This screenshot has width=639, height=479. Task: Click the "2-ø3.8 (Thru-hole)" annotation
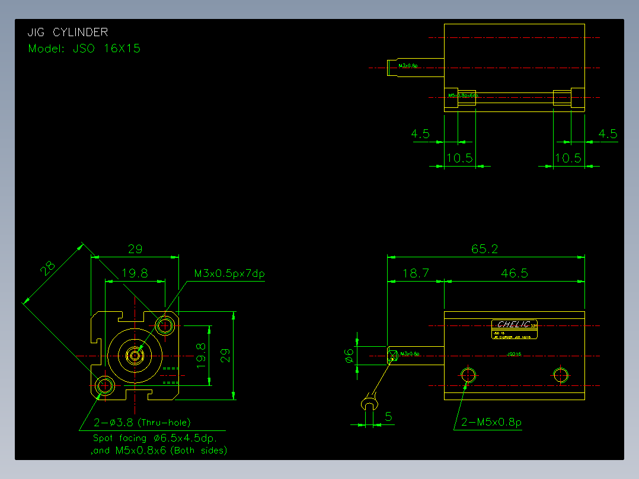point(142,422)
